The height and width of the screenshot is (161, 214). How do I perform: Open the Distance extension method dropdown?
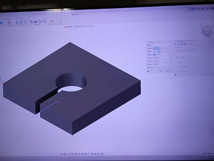click(161, 58)
